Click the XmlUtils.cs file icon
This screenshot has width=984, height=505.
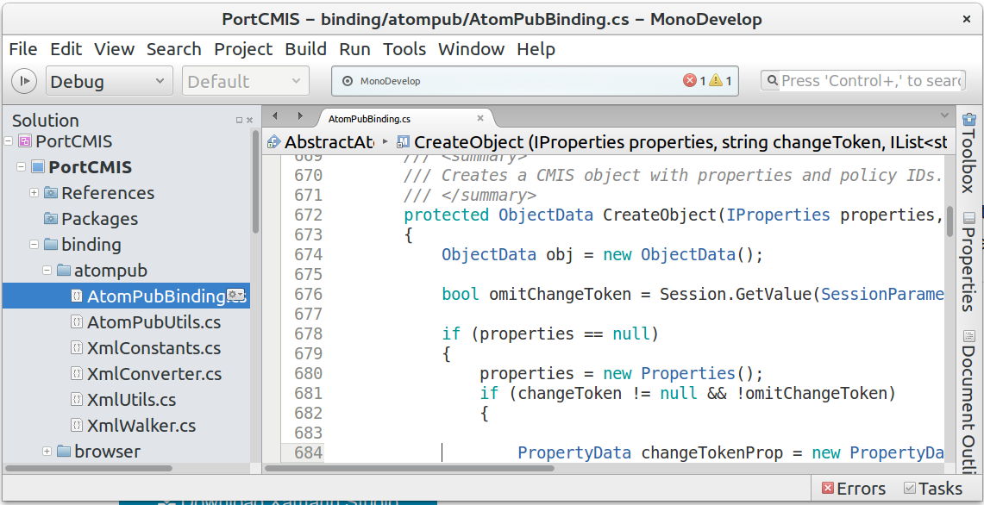[77, 400]
